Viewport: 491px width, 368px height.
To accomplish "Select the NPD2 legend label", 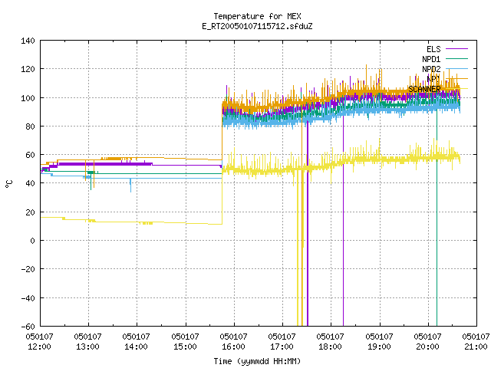I will pyautogui.click(x=431, y=69).
